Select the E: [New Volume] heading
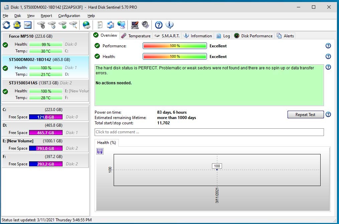Image resolution: width=339 pixels, height=224 pixels. (18, 141)
